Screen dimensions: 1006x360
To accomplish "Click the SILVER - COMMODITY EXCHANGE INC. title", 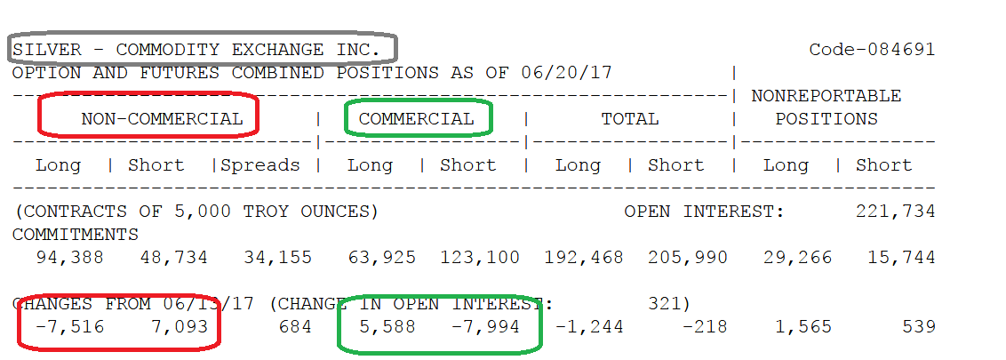I will (196, 50).
